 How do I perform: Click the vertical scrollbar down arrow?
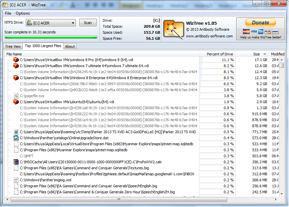tap(282, 194)
